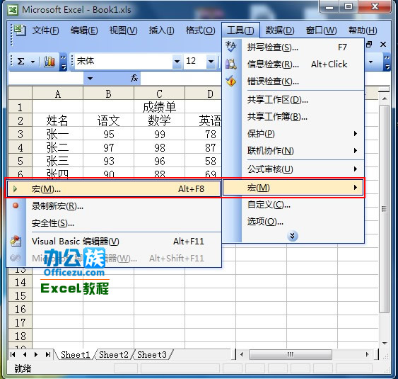Screen dimensions: 398x379
Task: Click the Excel workbook icon in menu bar
Action: (x=20, y=30)
